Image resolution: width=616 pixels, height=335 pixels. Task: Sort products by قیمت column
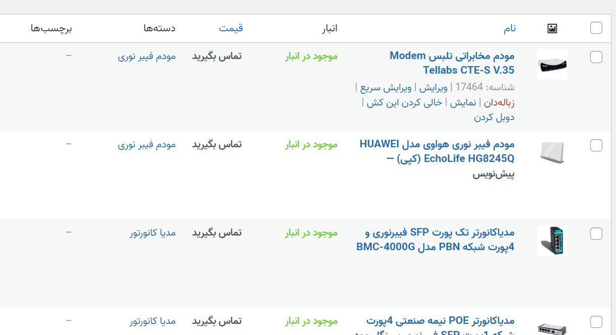pos(231,28)
